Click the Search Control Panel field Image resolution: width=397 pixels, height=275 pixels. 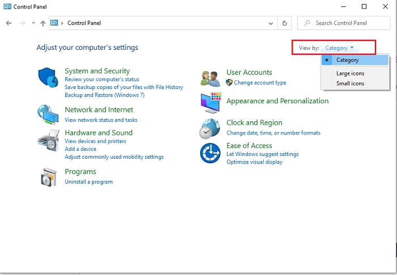344,23
